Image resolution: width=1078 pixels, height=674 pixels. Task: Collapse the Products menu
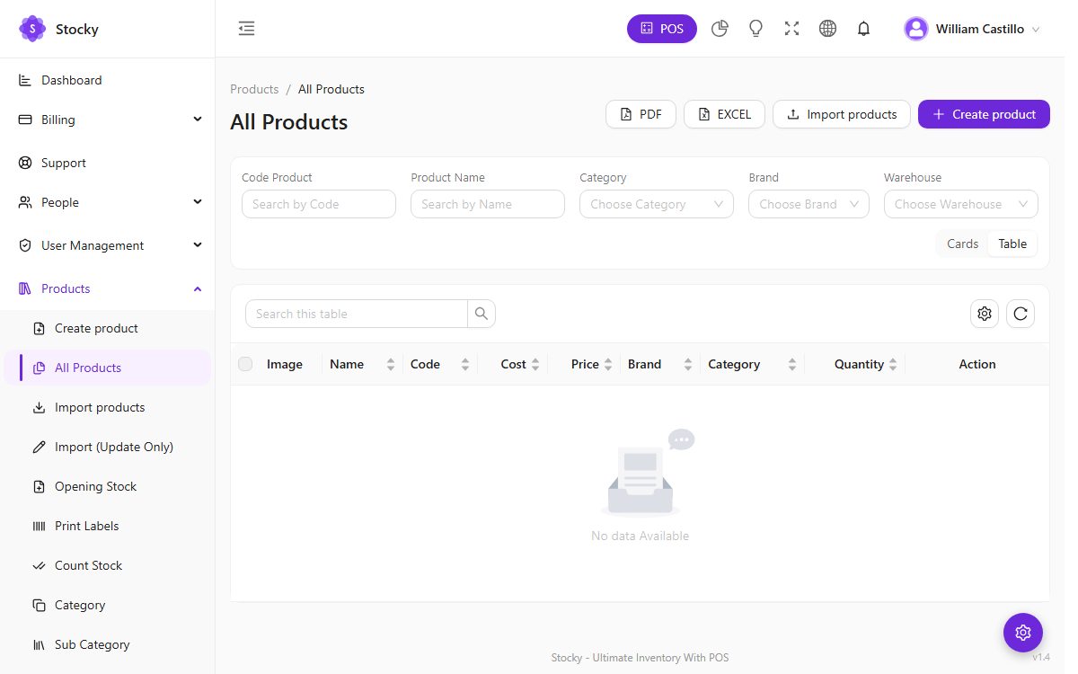pos(108,288)
